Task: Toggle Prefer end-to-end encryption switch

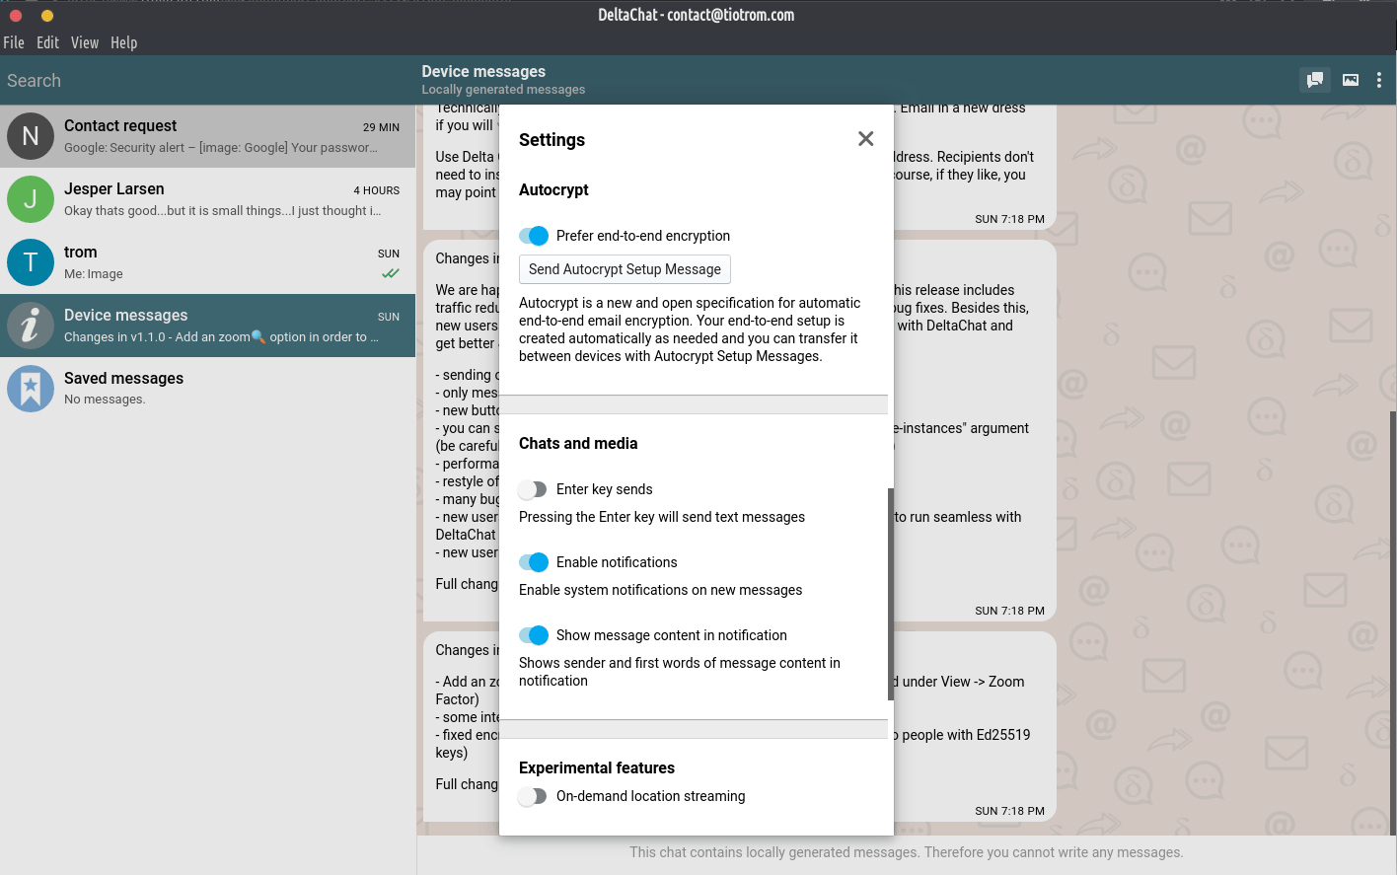Action: (534, 236)
